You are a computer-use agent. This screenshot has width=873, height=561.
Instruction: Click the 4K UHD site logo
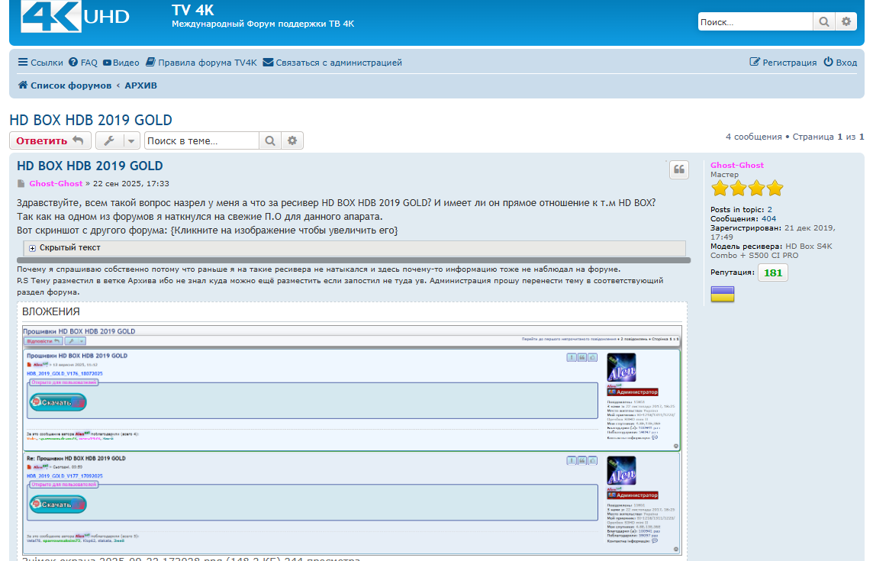[75, 16]
